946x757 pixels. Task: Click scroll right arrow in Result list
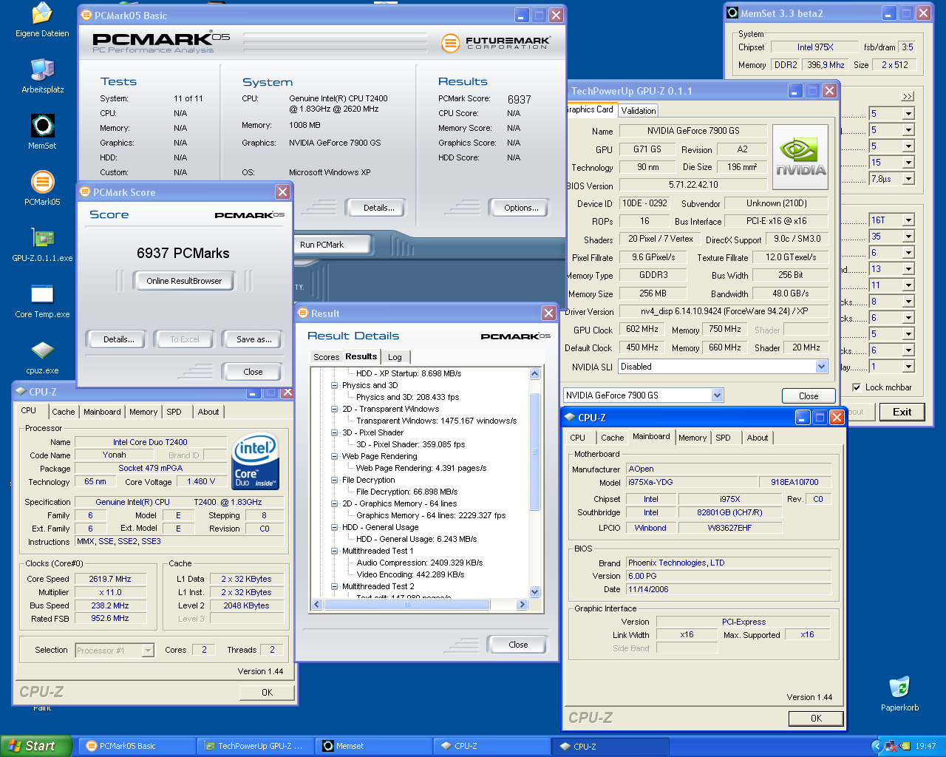522,605
